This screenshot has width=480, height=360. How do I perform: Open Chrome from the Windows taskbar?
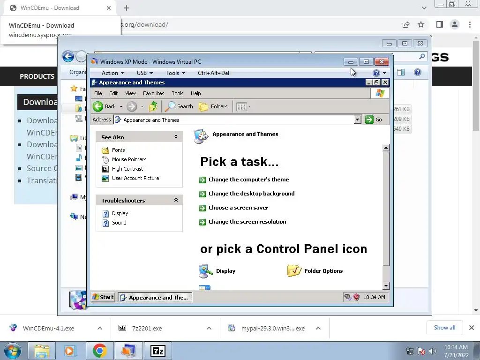coord(100,351)
